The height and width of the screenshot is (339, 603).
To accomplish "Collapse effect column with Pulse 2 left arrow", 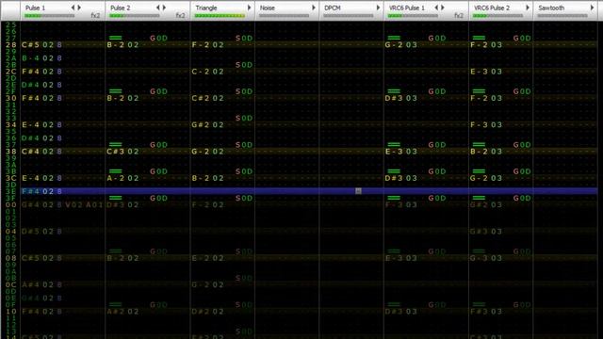I will coord(158,8).
